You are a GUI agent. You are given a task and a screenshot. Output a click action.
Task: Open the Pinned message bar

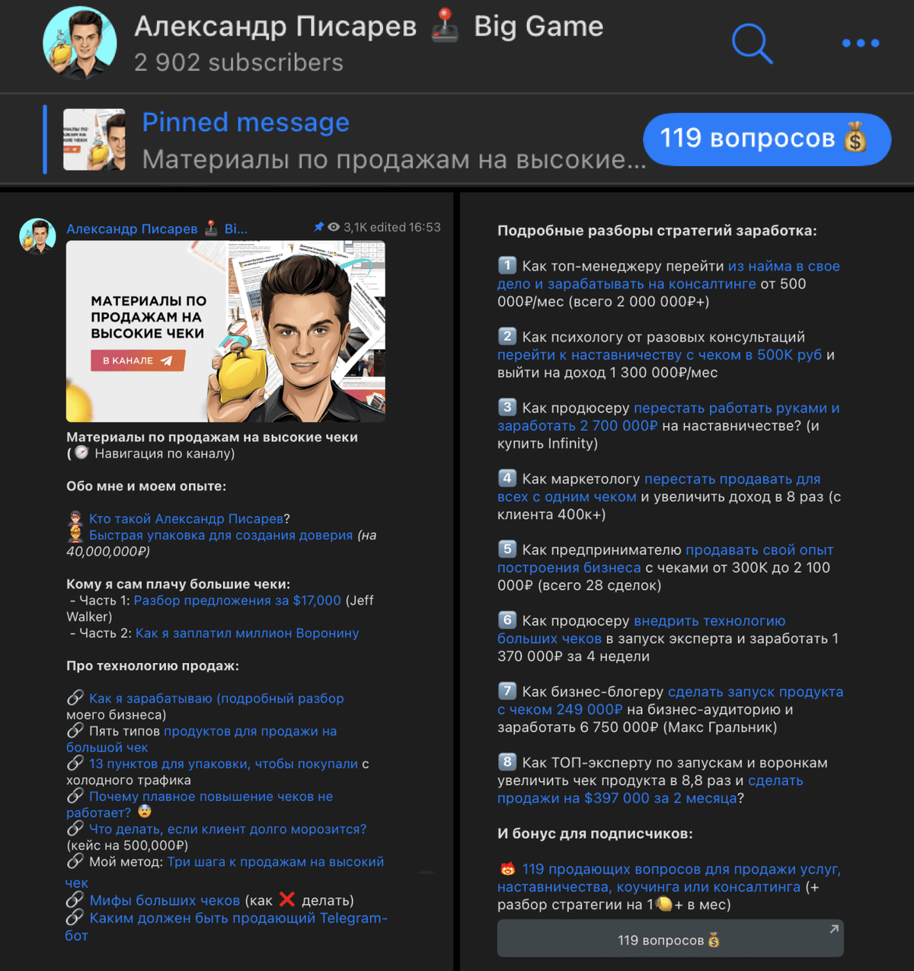coord(343,139)
